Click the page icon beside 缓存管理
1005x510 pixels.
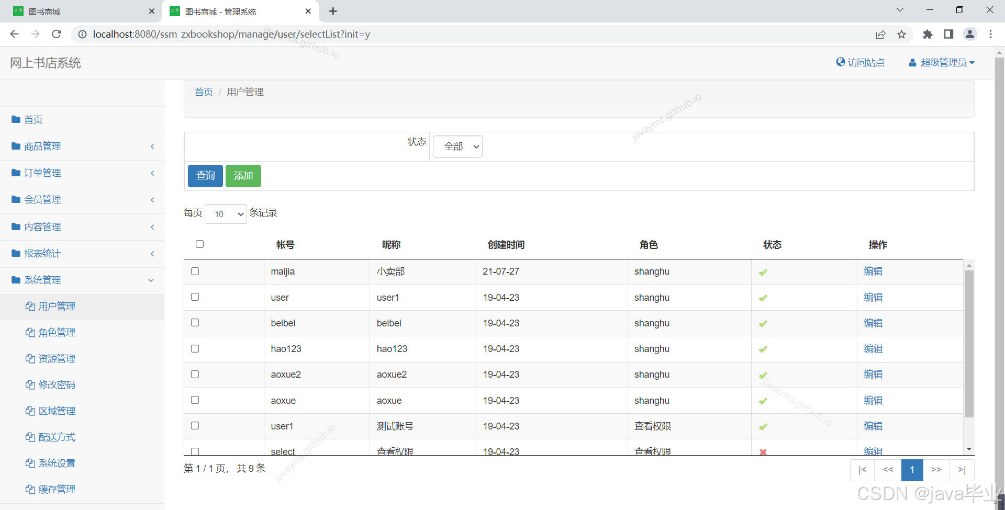tap(30, 489)
